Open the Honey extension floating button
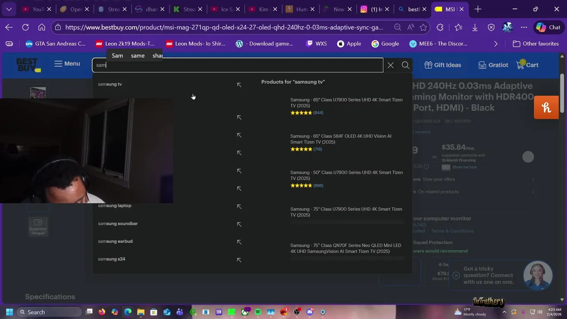Screen dimensions: 567x319 pyautogui.click(x=546, y=107)
